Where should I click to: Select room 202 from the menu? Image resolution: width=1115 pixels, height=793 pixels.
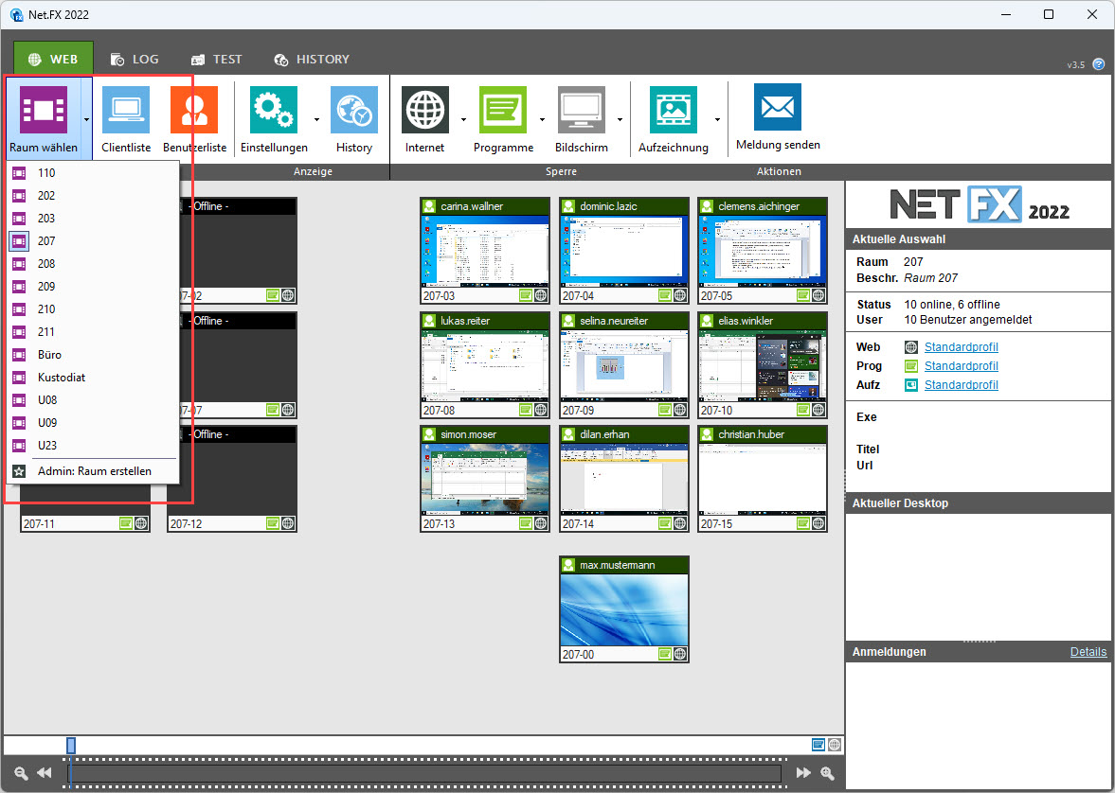[x=93, y=195]
